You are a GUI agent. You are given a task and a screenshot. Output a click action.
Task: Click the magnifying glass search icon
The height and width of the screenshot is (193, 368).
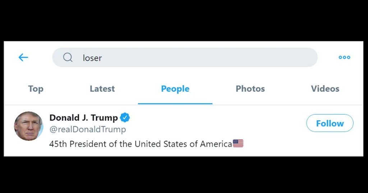click(x=68, y=57)
